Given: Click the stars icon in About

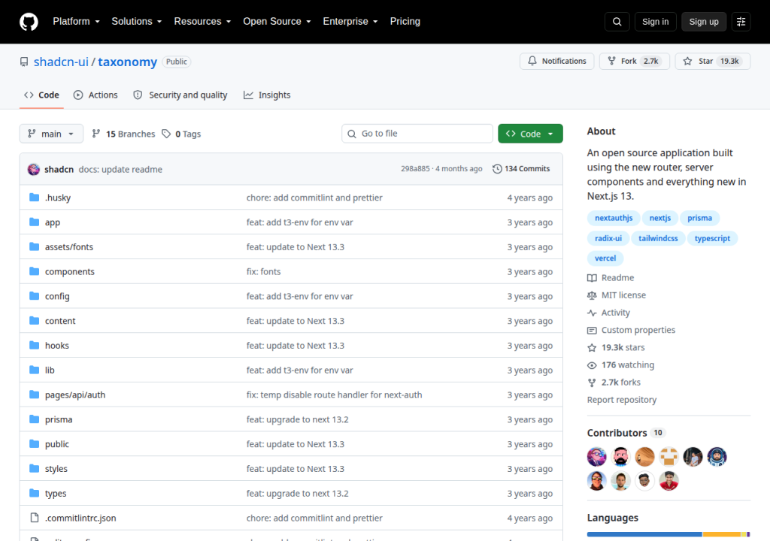Looking at the screenshot, I should click(592, 348).
